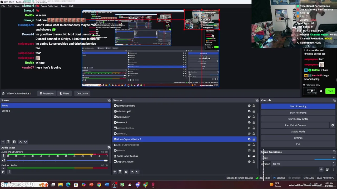
Task: Open the Help menu
Action: tap(72, 6)
